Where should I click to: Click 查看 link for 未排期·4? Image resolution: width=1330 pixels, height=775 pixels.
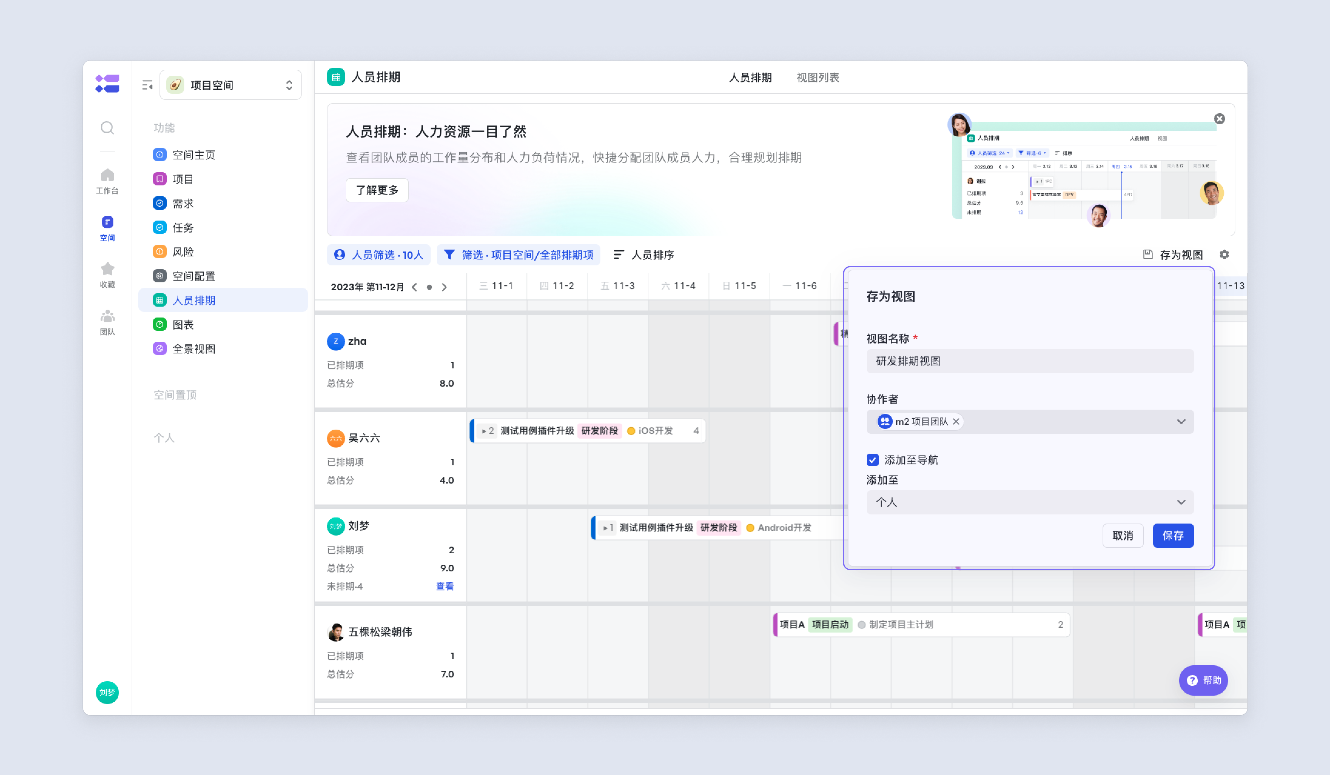[444, 586]
